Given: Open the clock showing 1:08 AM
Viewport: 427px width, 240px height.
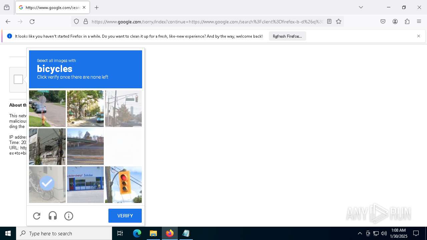Looking at the screenshot, I should point(399,233).
